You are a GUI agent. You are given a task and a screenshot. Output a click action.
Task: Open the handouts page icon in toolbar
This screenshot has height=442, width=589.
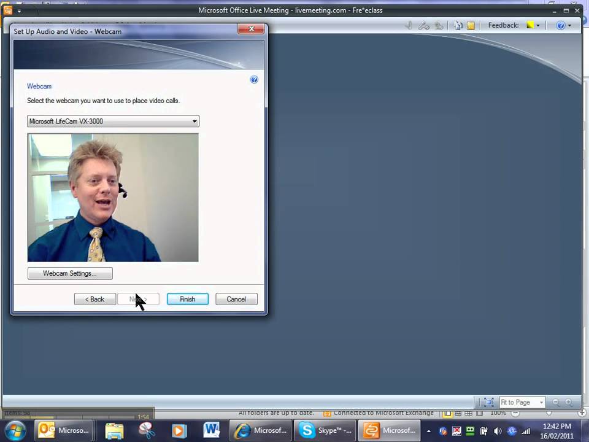tap(458, 26)
